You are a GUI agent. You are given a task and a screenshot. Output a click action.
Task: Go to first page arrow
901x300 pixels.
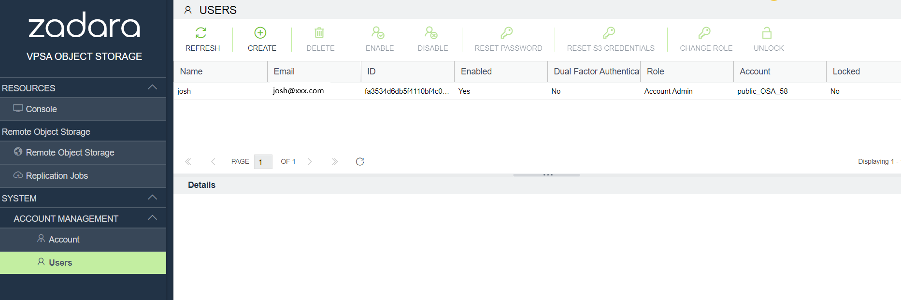click(188, 161)
